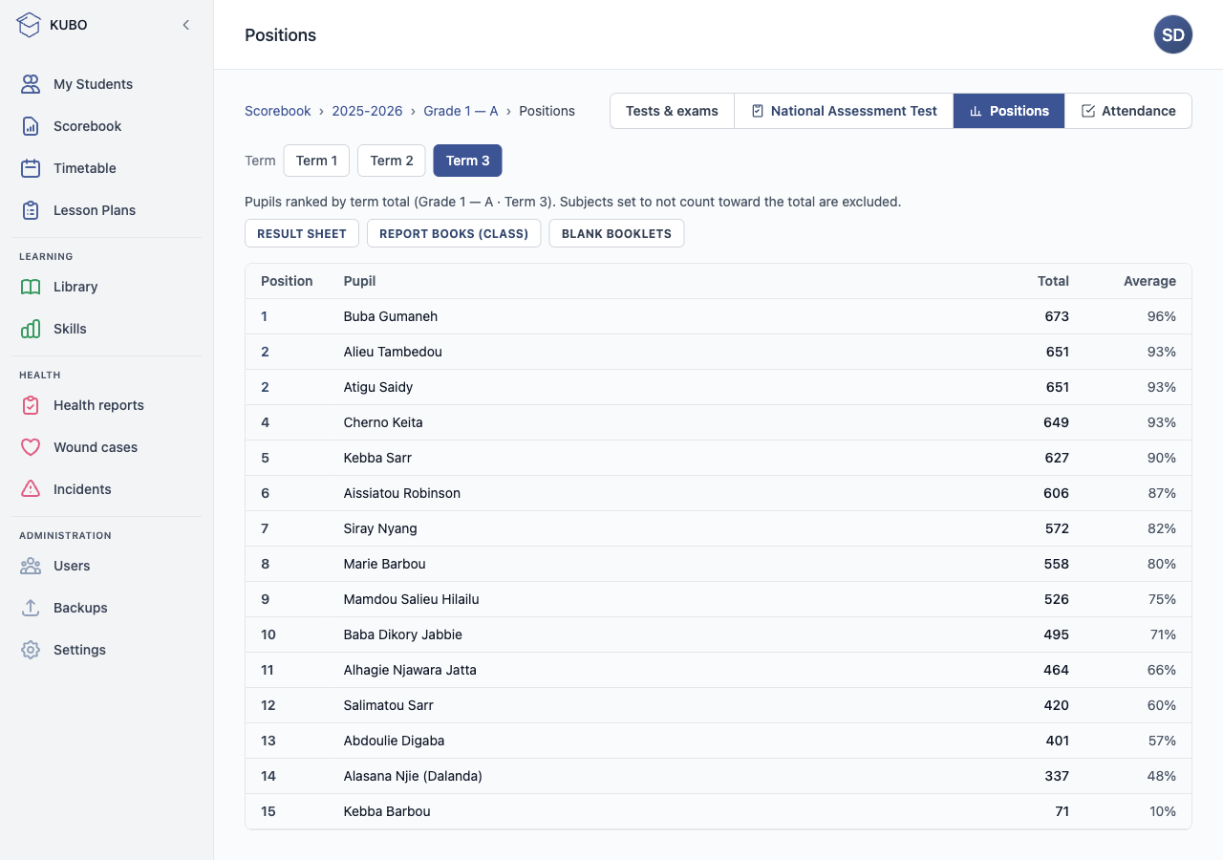Click the Incidents warning triangle icon
The height and width of the screenshot is (860, 1223).
(31, 489)
